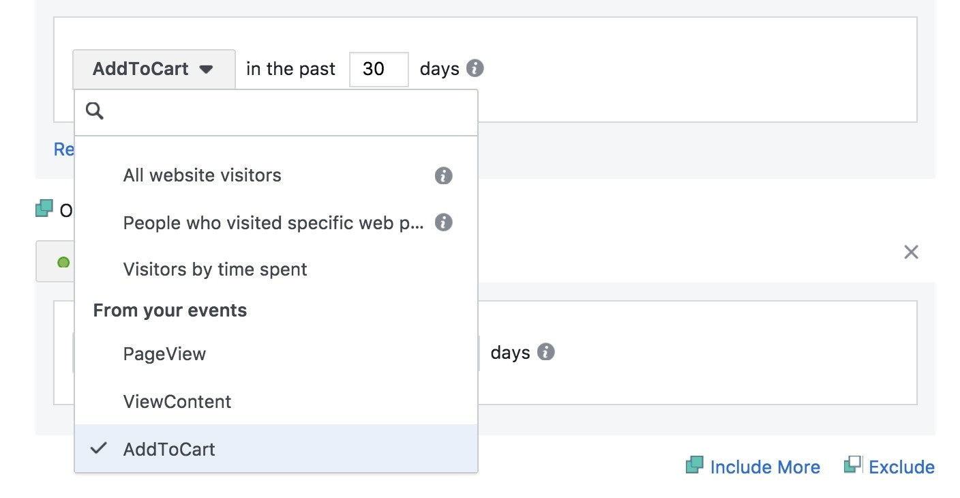Viewport: 960px width, 498px height.
Task: Click the Exclude overlapping squares icon
Action: pos(853,465)
